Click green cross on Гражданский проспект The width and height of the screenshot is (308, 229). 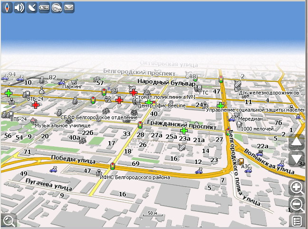point(184,130)
